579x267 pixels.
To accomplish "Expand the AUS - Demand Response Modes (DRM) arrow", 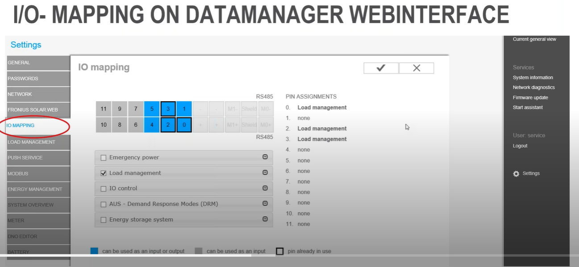I will pos(265,203).
